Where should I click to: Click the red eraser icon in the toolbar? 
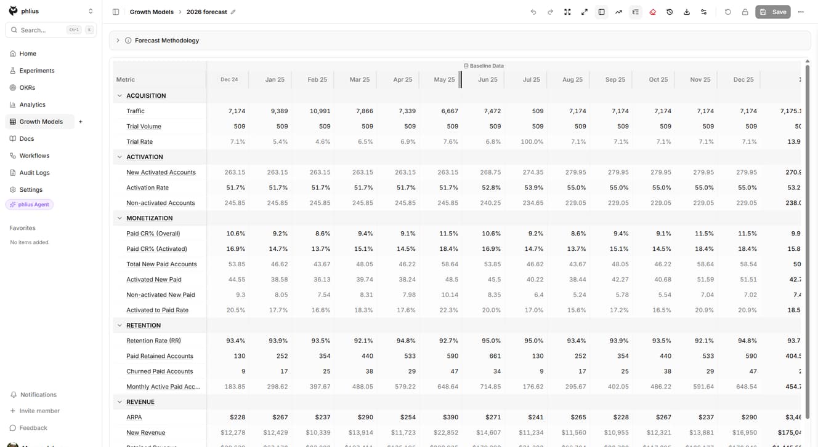click(653, 12)
